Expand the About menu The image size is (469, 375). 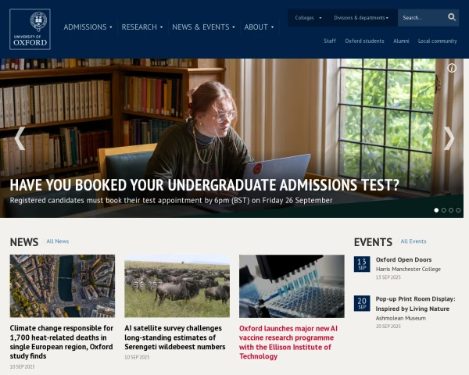coord(259,27)
